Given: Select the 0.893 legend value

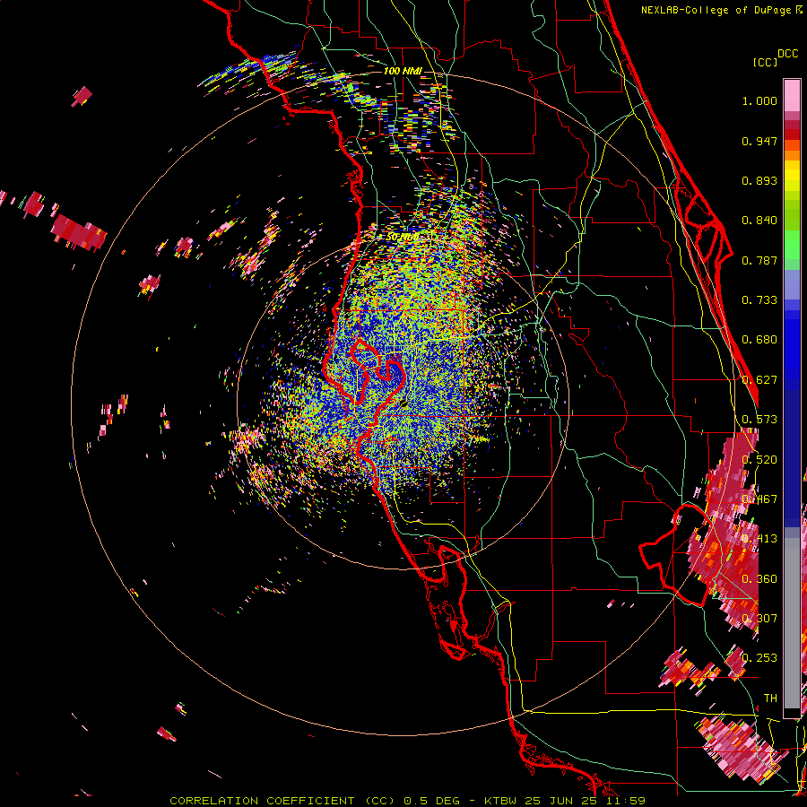Looking at the screenshot, I should tap(759, 180).
